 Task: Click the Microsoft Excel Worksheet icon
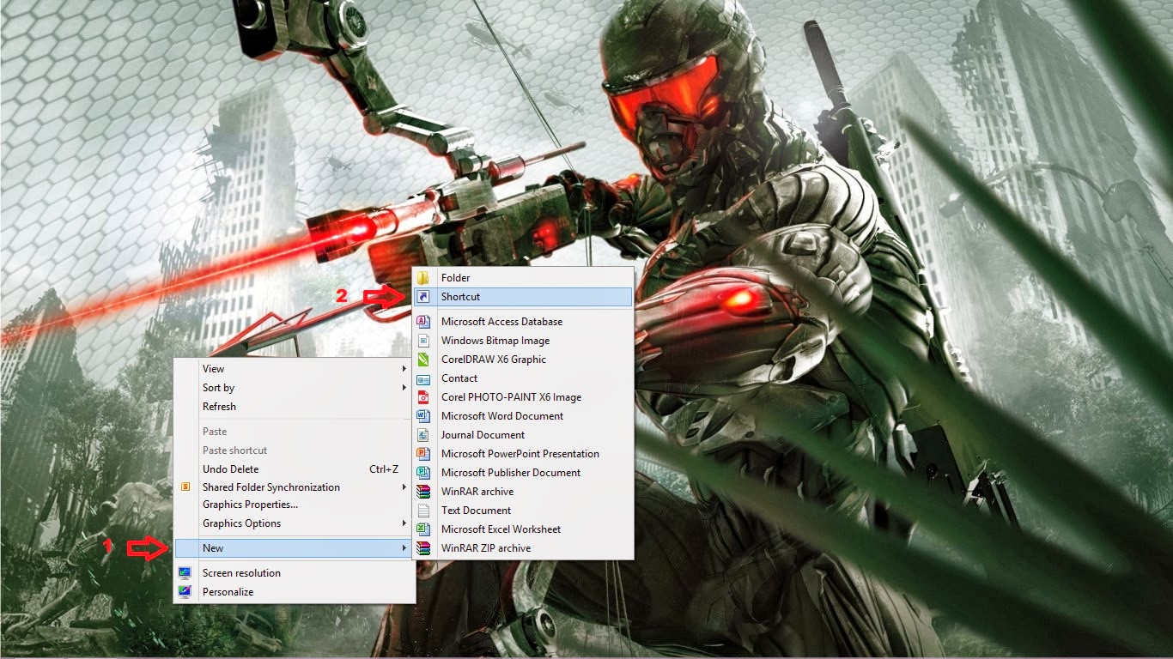(x=422, y=529)
